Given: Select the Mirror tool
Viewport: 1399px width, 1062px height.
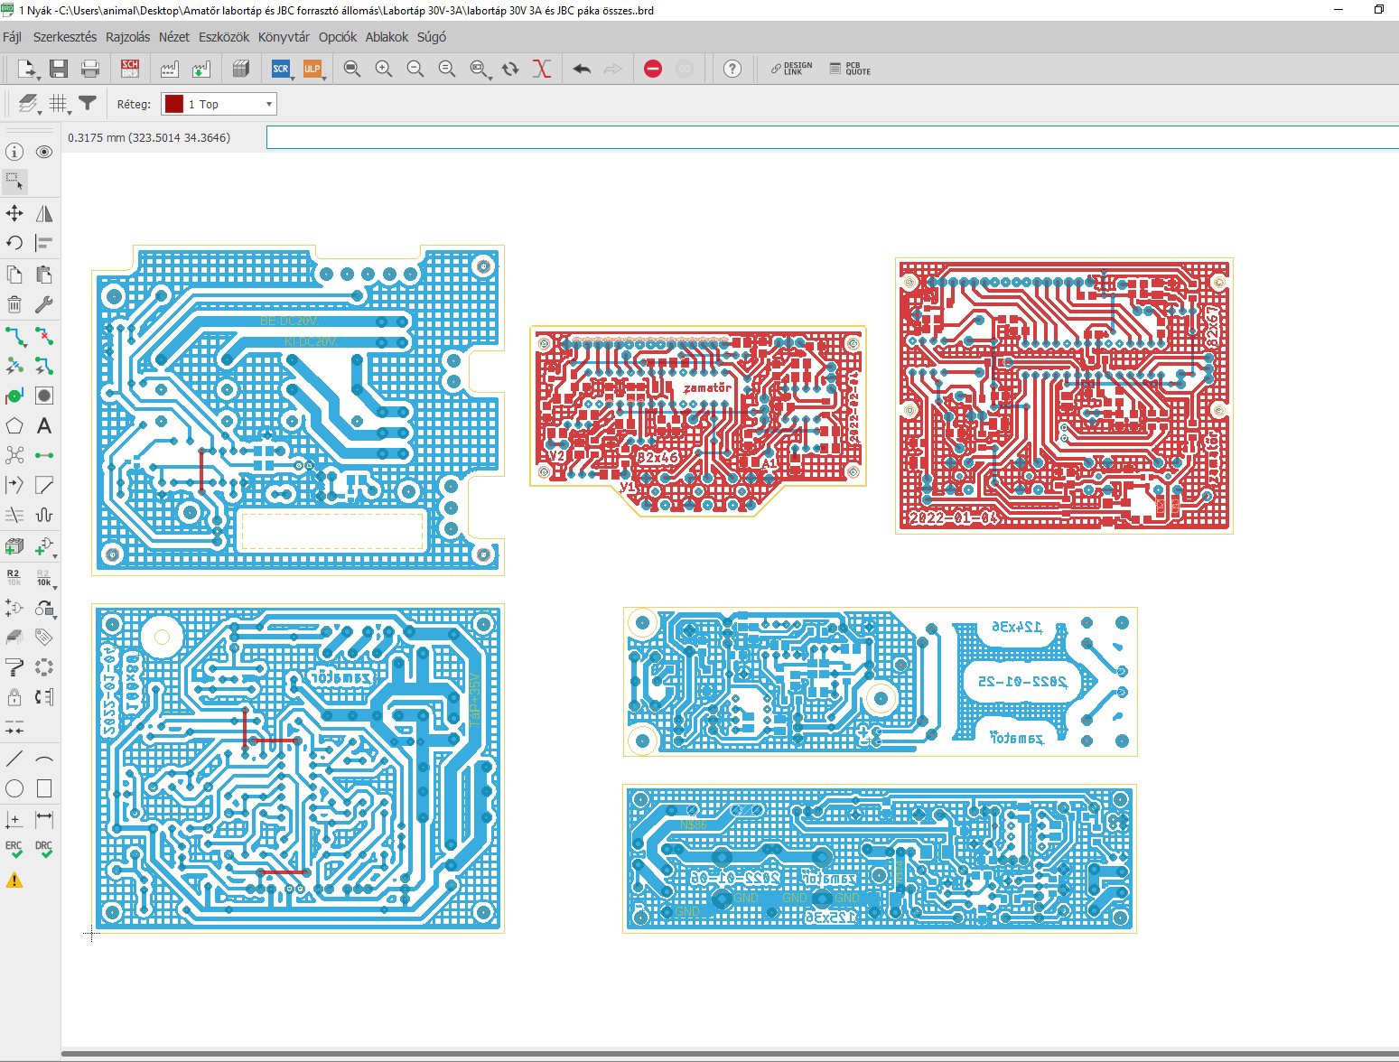Looking at the screenshot, I should coord(44,213).
